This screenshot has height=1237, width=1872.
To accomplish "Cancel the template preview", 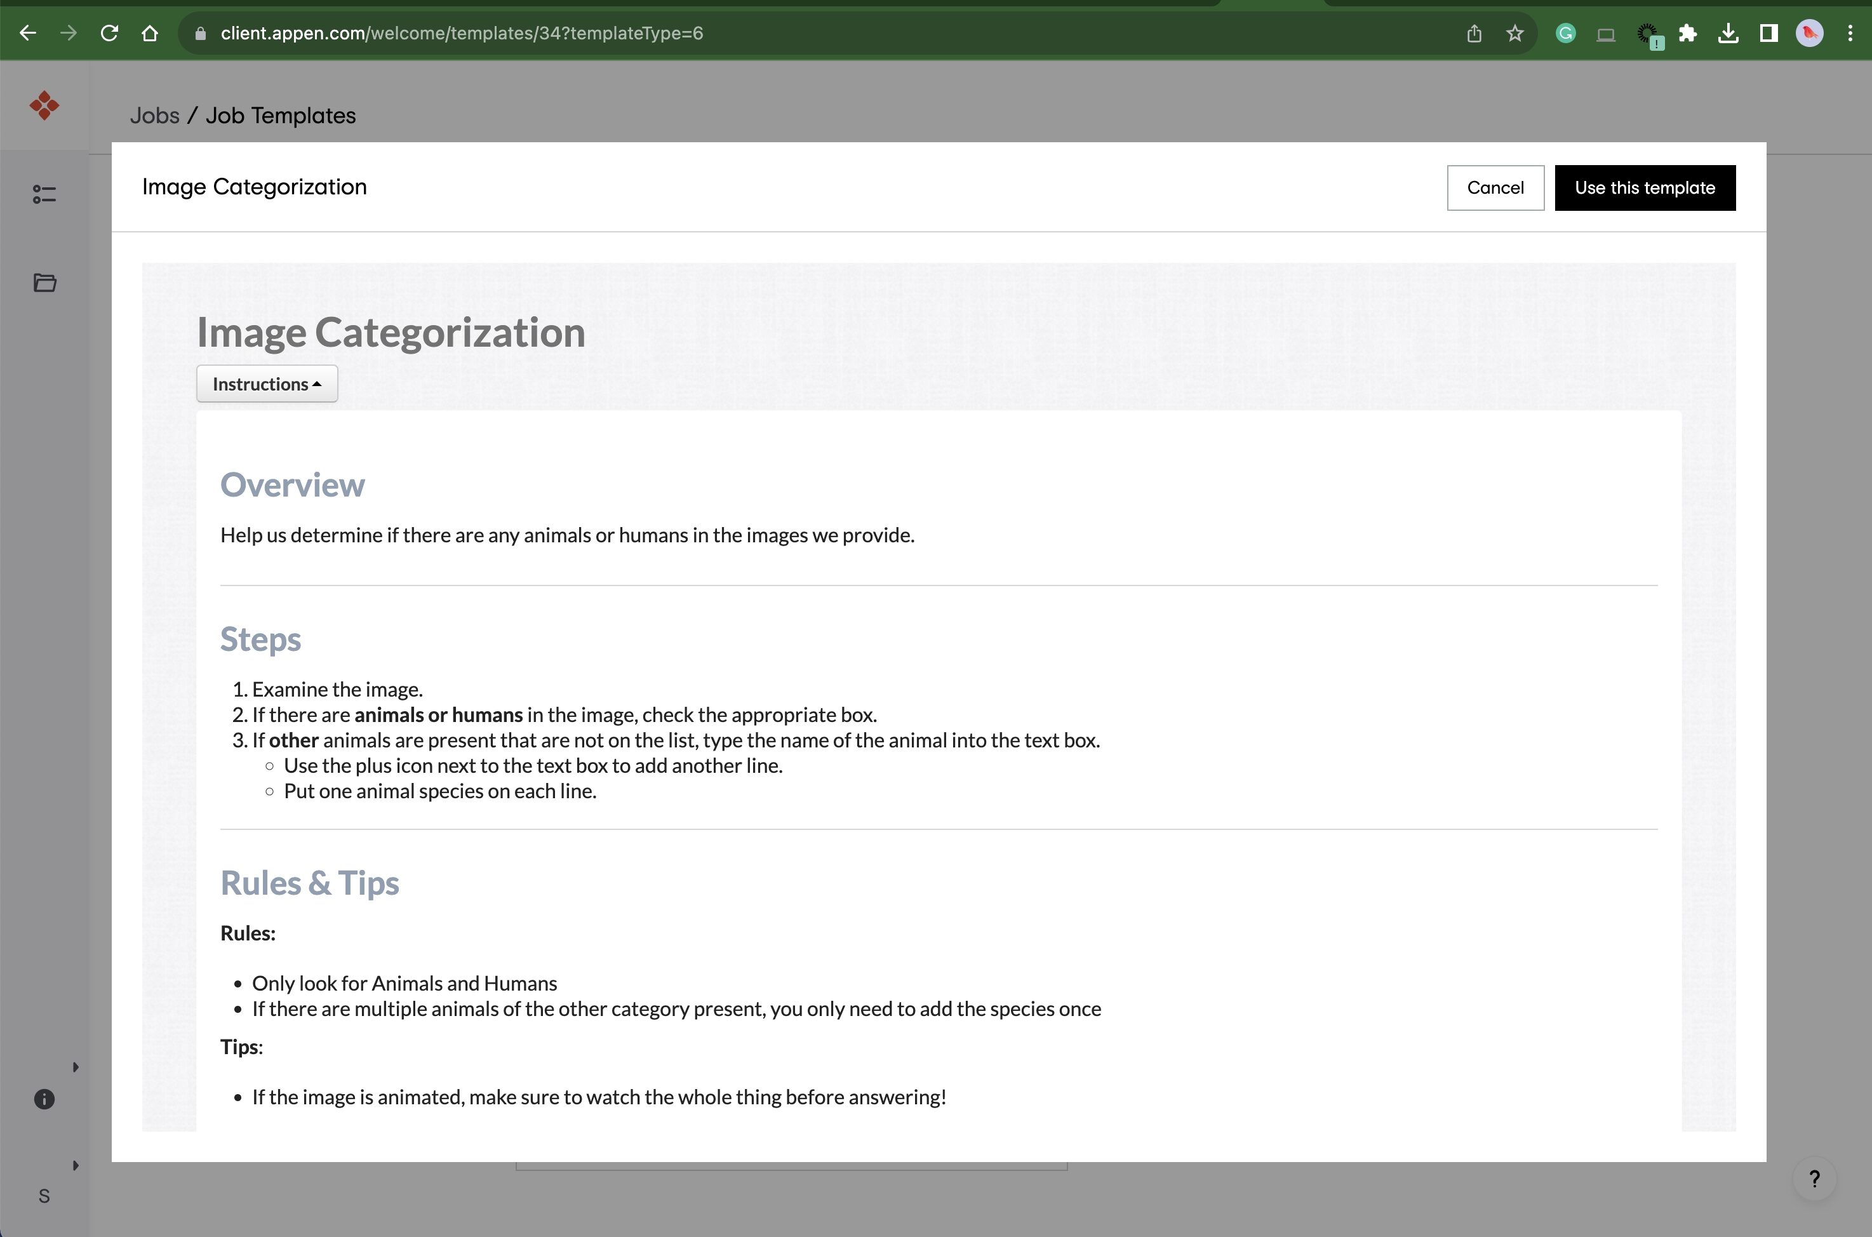I will pos(1495,188).
